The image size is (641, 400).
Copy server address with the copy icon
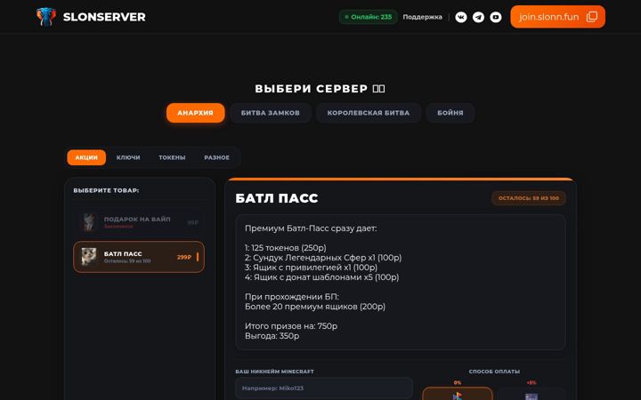591,17
